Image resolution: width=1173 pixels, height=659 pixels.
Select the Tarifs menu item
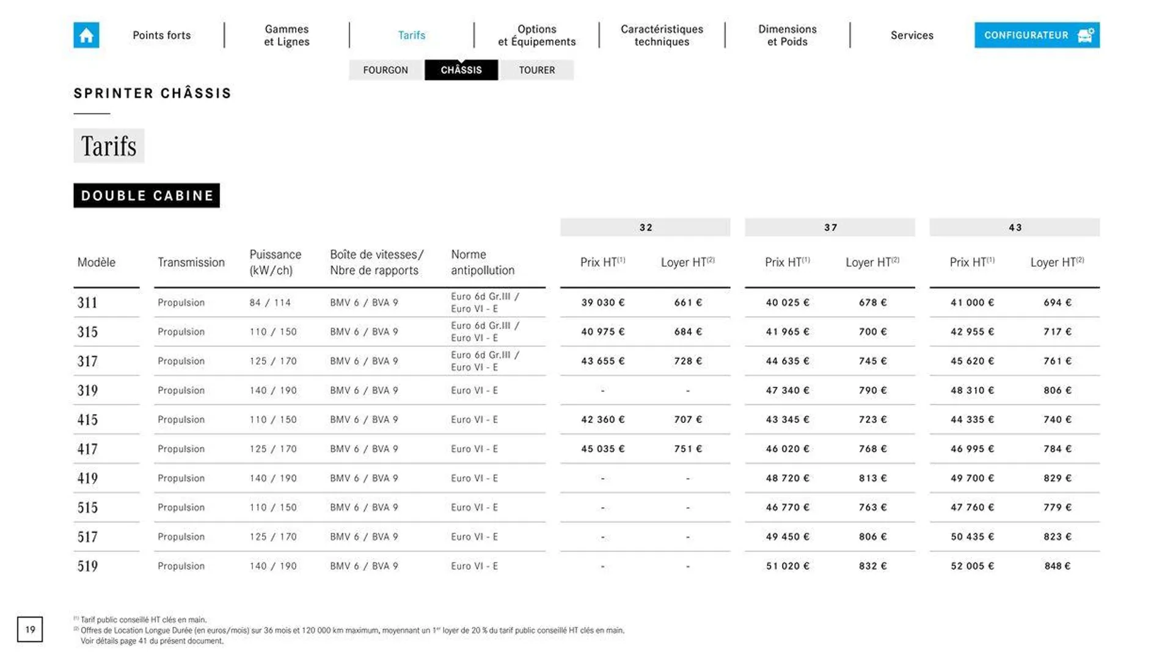[412, 35]
